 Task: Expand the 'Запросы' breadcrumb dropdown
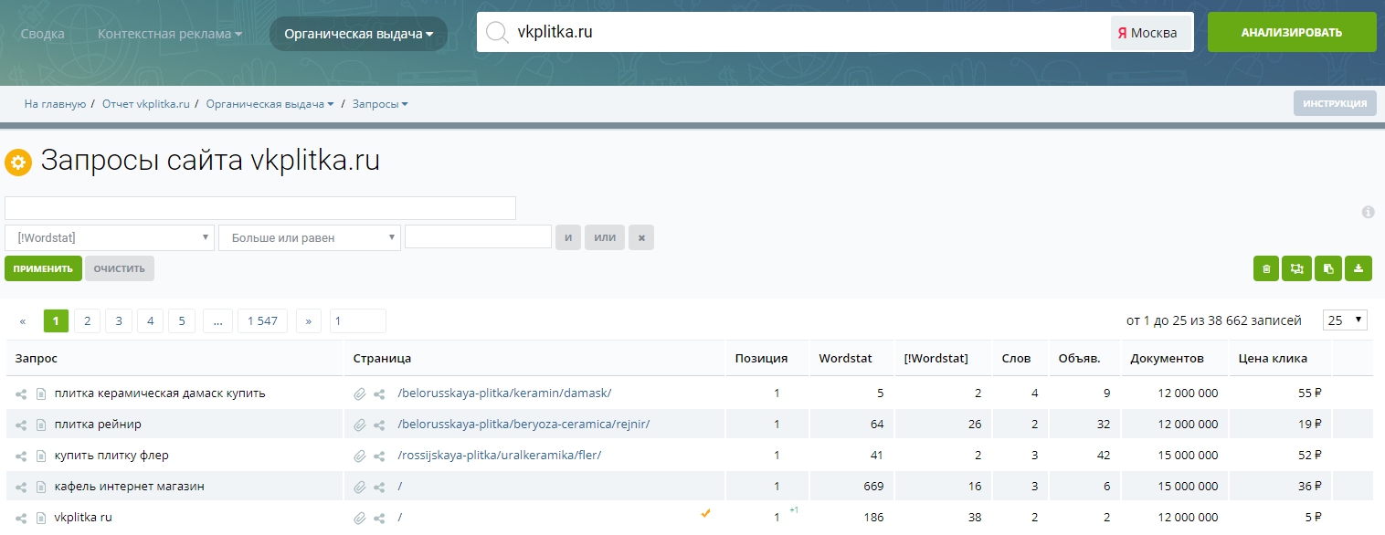[x=380, y=104]
